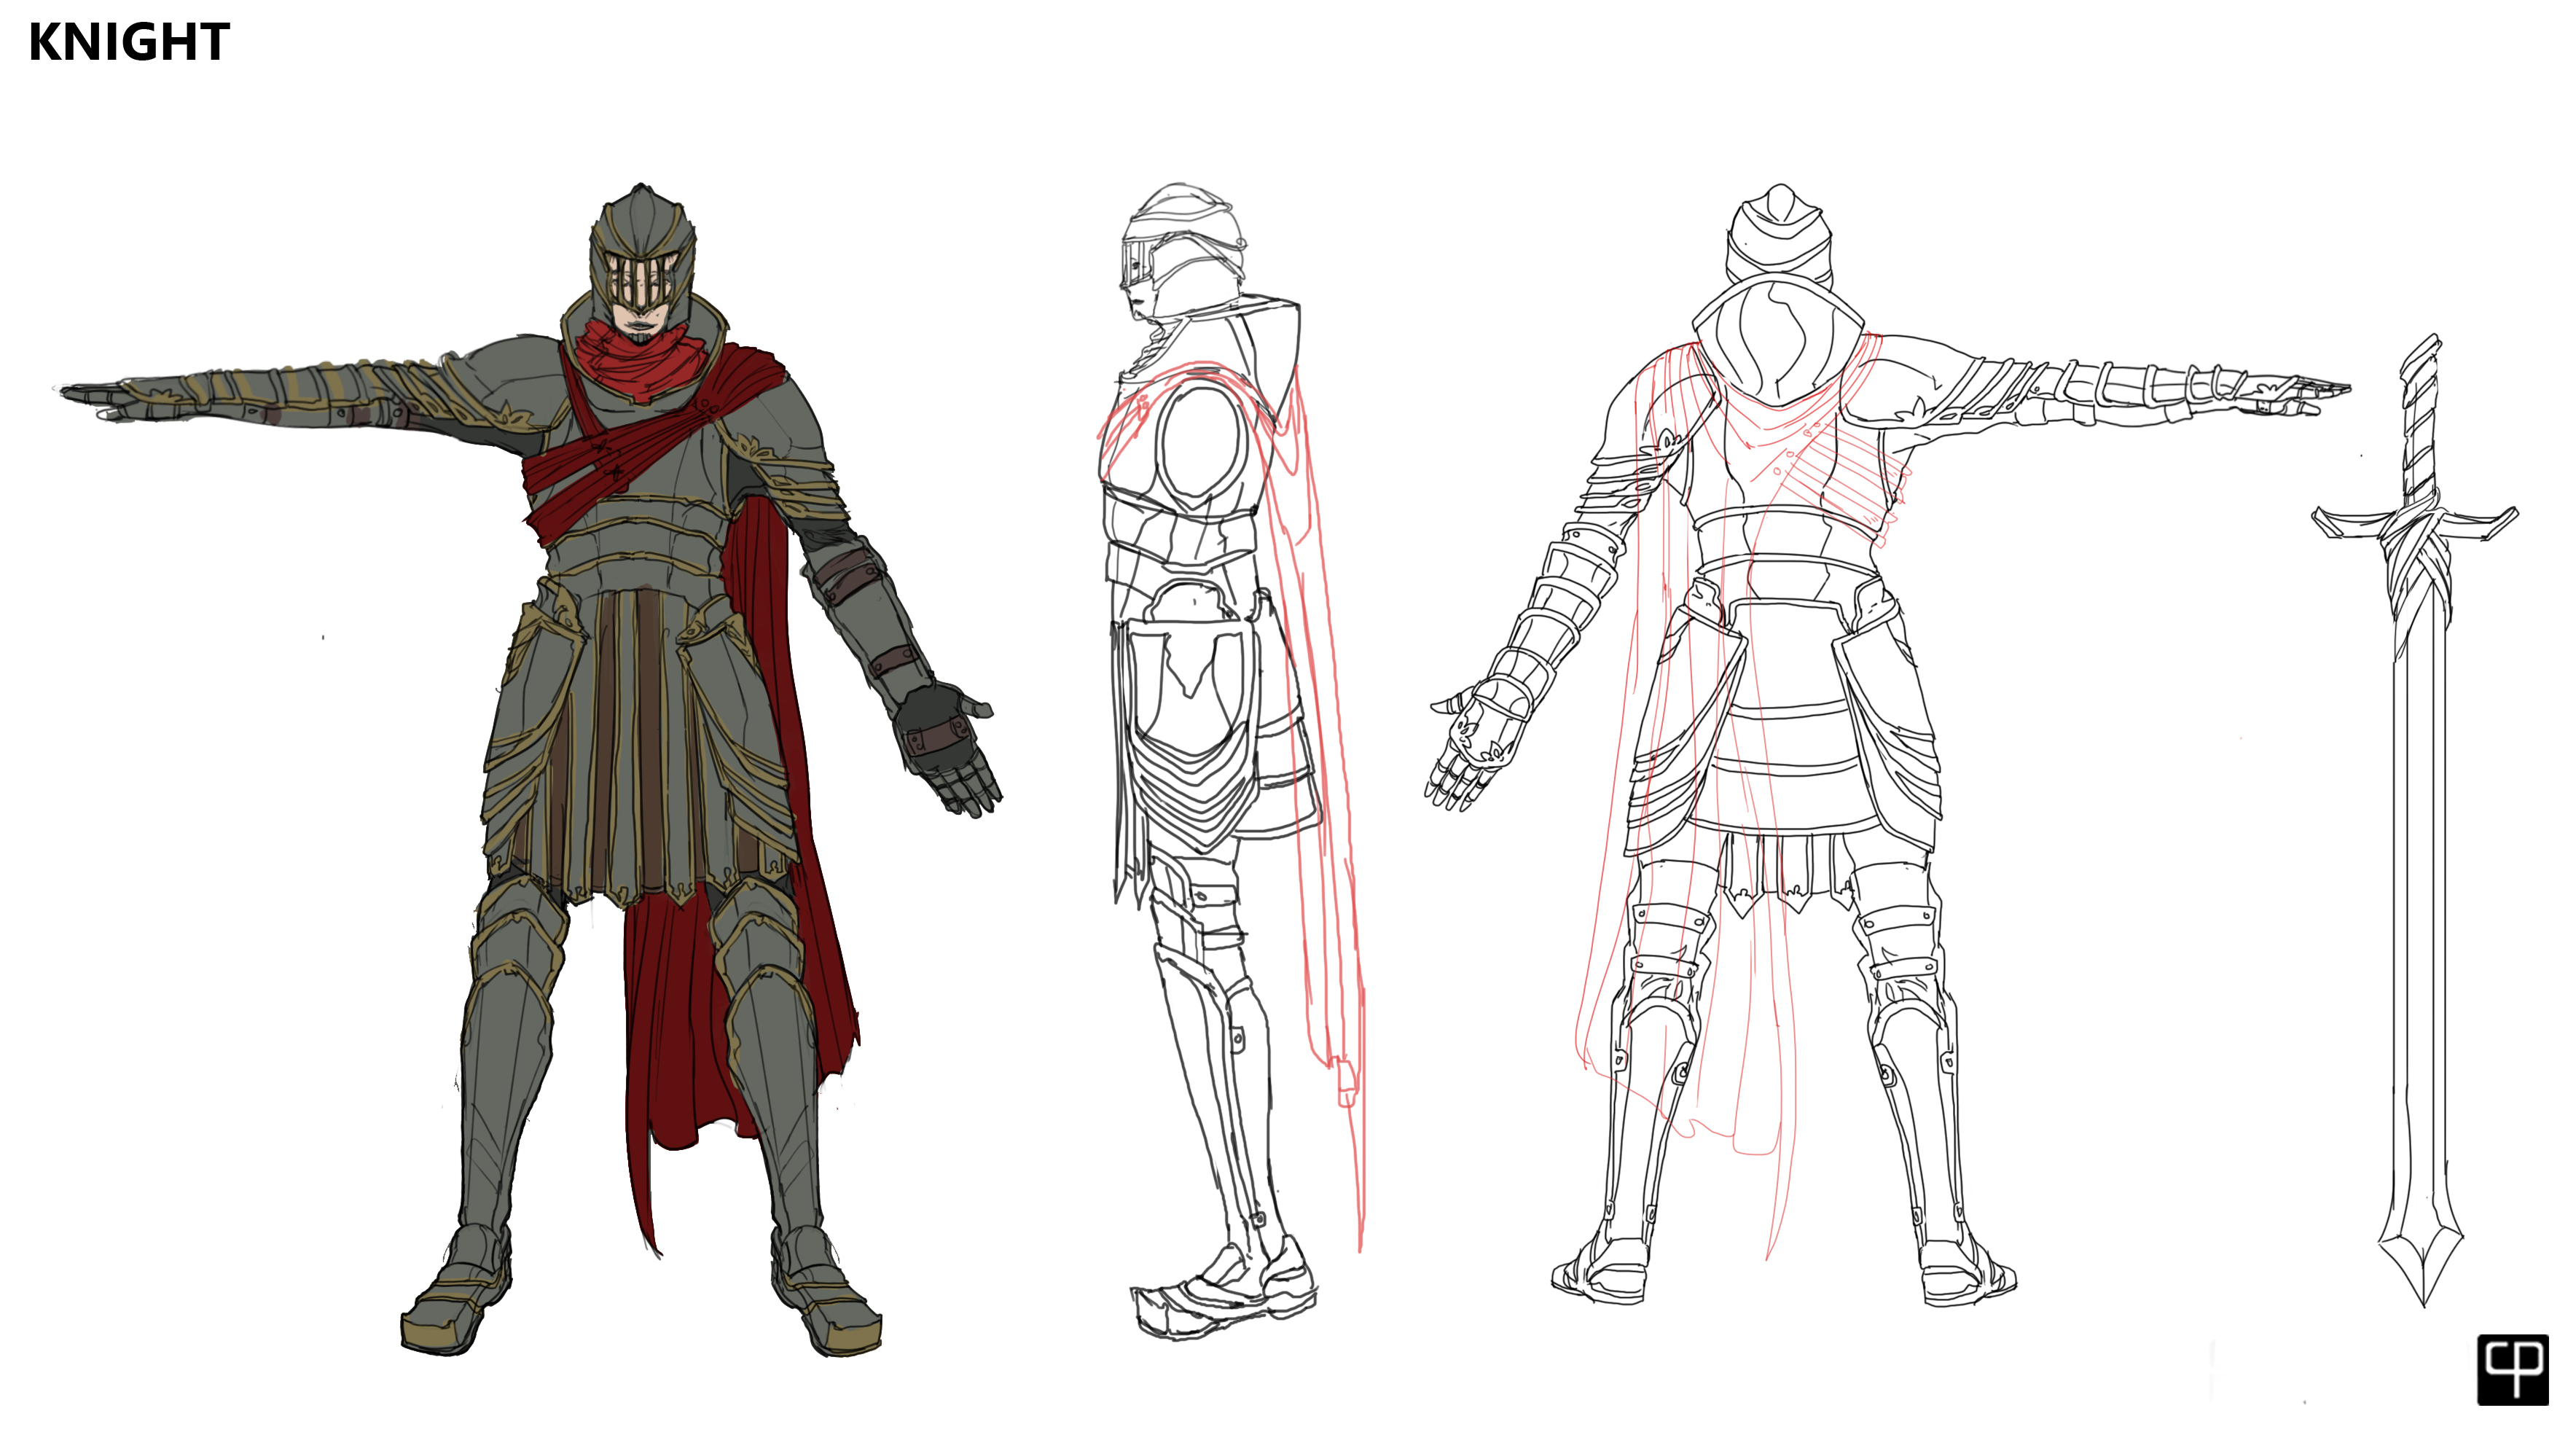Click the red cape outline on side view
Image resolution: width=2576 pixels, height=1443 pixels.
tap(1325, 760)
